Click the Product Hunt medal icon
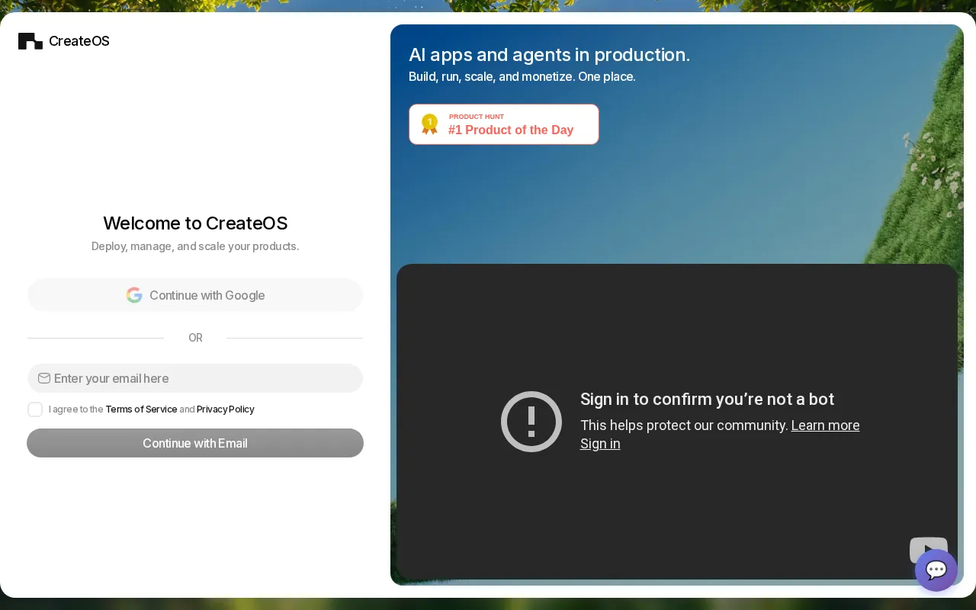The width and height of the screenshot is (976, 610). pos(430,124)
